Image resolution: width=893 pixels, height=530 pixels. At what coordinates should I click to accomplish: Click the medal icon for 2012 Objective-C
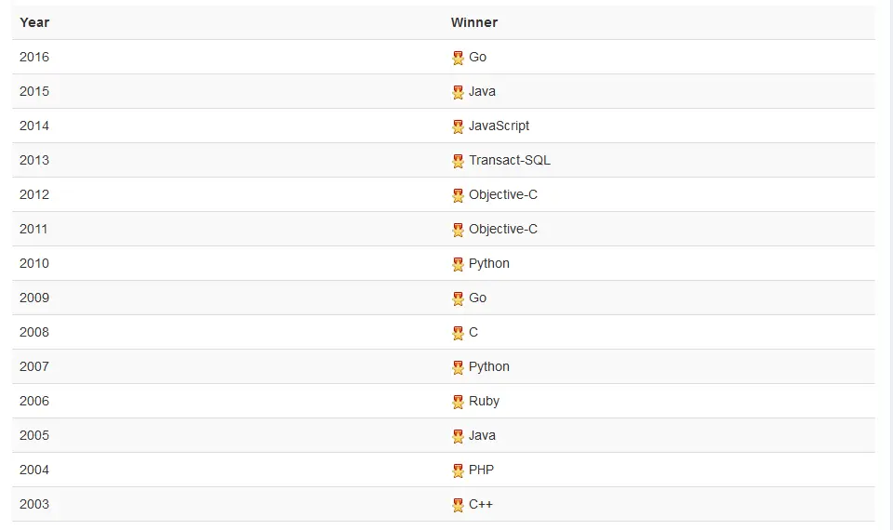(x=458, y=195)
